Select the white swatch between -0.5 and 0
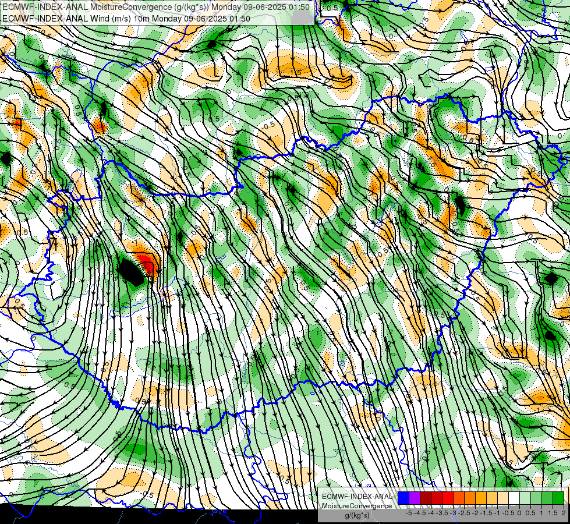 (x=514, y=498)
